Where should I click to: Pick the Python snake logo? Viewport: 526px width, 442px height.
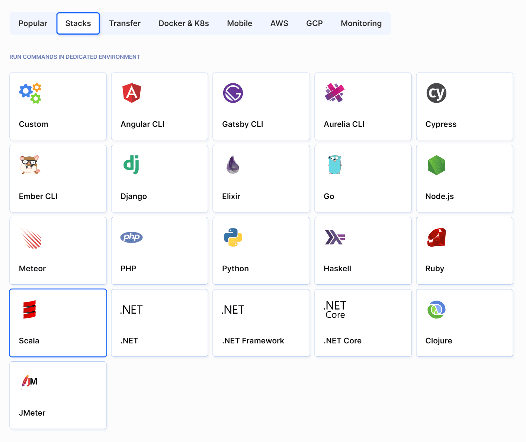click(233, 237)
